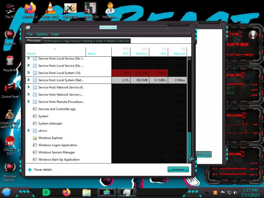The height and width of the screenshot is (198, 264).
Task: Select the Services and Controller app row
Action: click(106, 109)
